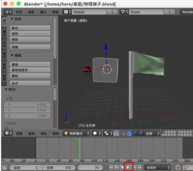This screenshot has height=171, width=193.
Task: Delete the Default screen layout with X icon
Action: click(115, 12)
